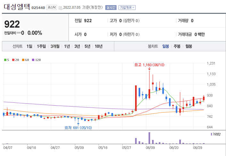Select the 1년 line chart tab
Screen dimensions: 226x156
67,46
